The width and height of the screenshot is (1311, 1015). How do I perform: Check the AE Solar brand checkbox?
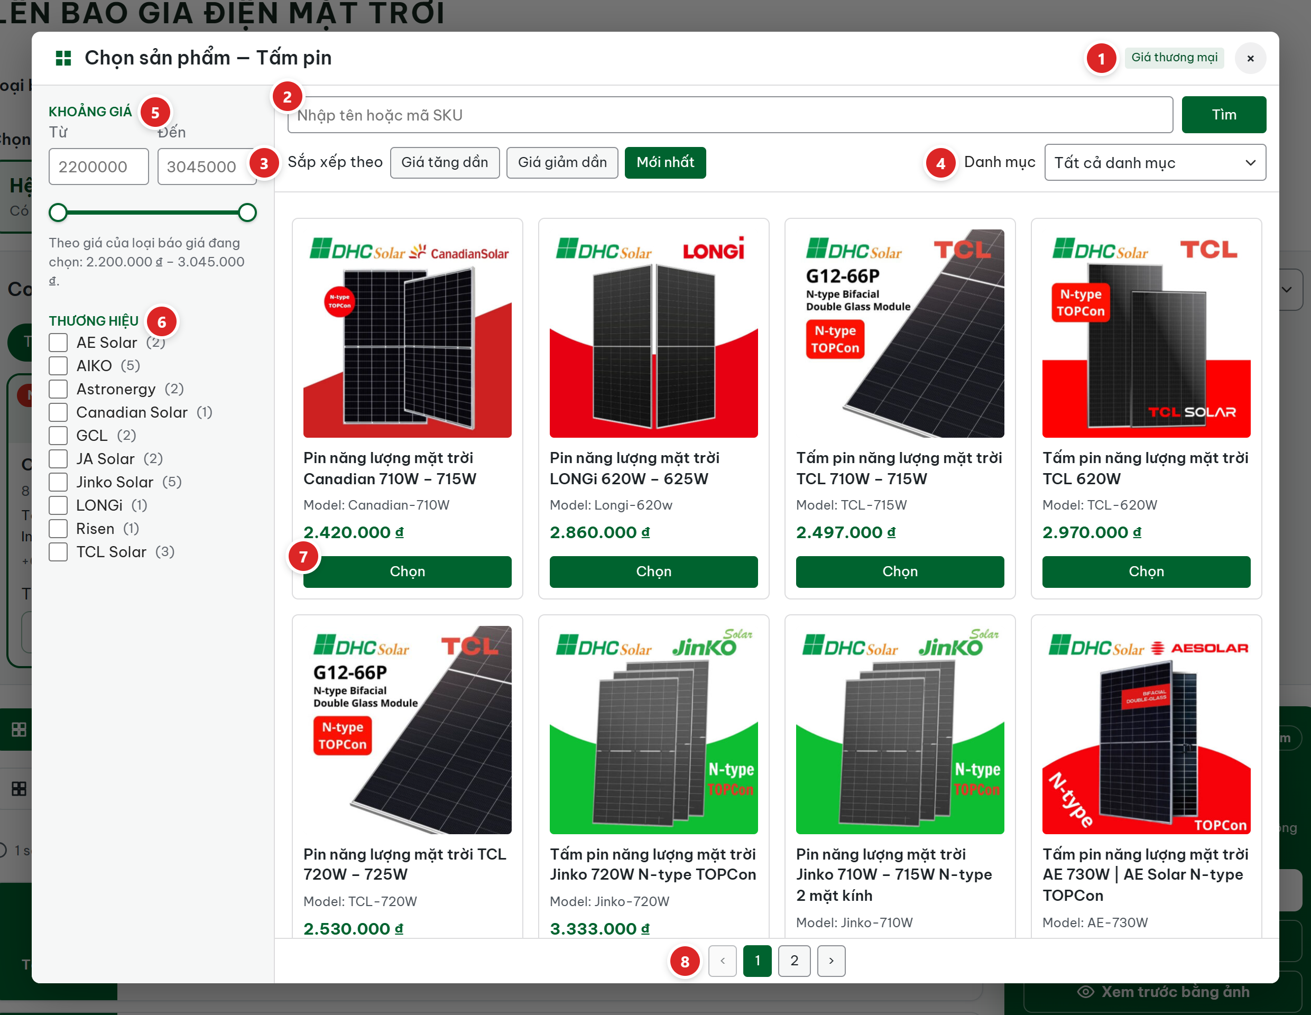coord(58,343)
